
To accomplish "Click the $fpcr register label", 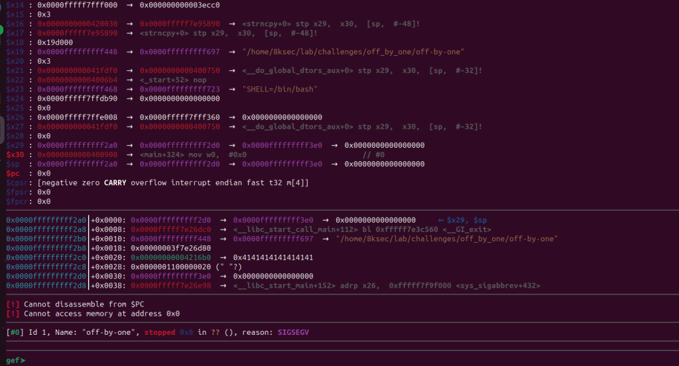I will [17, 202].
